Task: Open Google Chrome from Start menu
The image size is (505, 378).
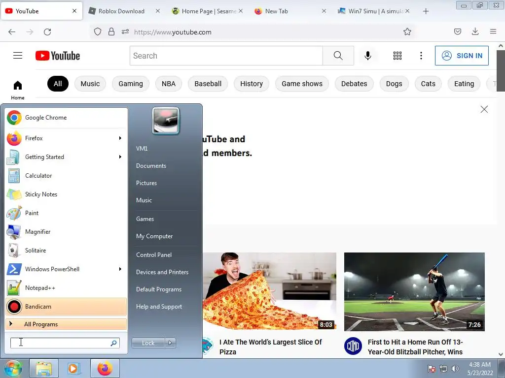Action: [66, 118]
